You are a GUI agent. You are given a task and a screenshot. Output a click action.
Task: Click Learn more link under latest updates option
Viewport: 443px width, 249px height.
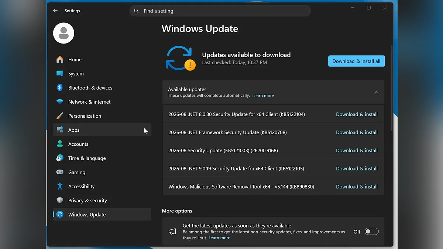(x=219, y=238)
